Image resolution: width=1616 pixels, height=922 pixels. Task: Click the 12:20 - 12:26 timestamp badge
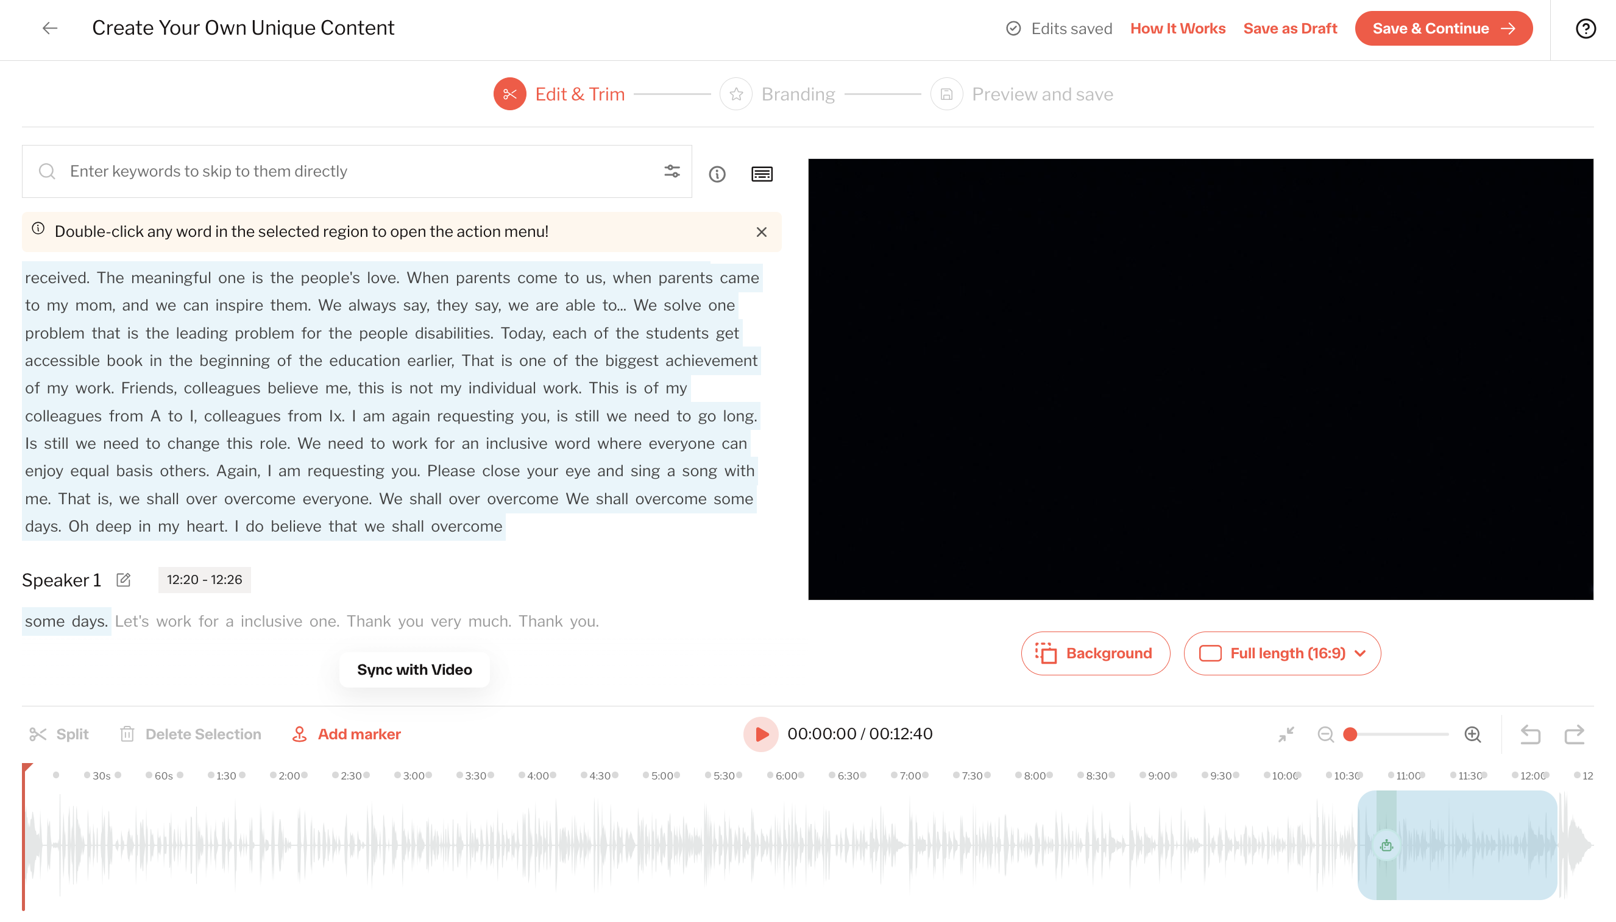pyautogui.click(x=204, y=579)
